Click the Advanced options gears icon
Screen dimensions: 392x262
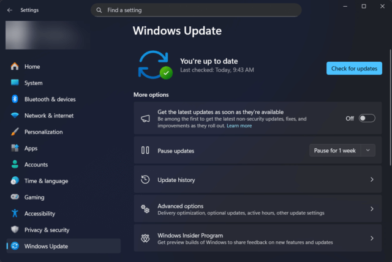click(145, 209)
